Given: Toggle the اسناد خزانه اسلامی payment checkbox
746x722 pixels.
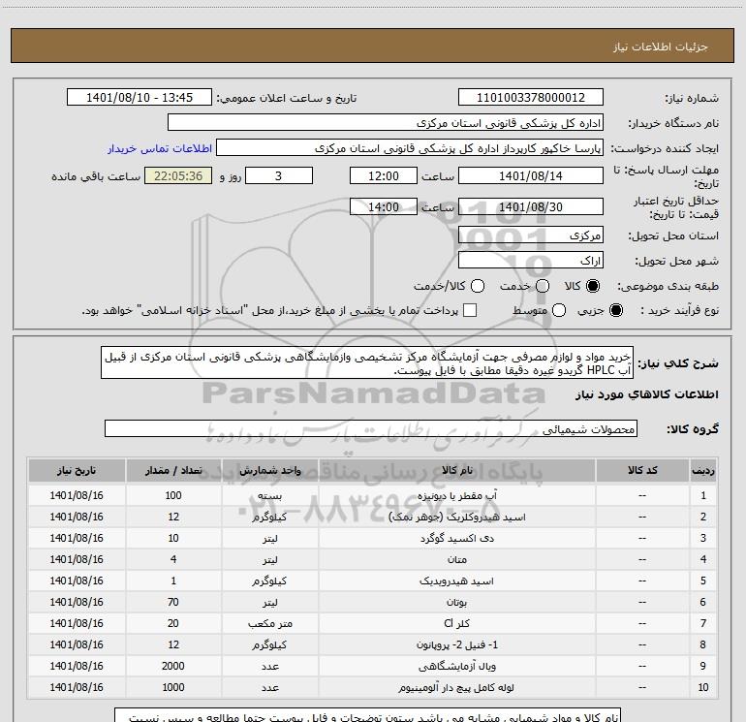Looking at the screenshot, I should (x=470, y=310).
